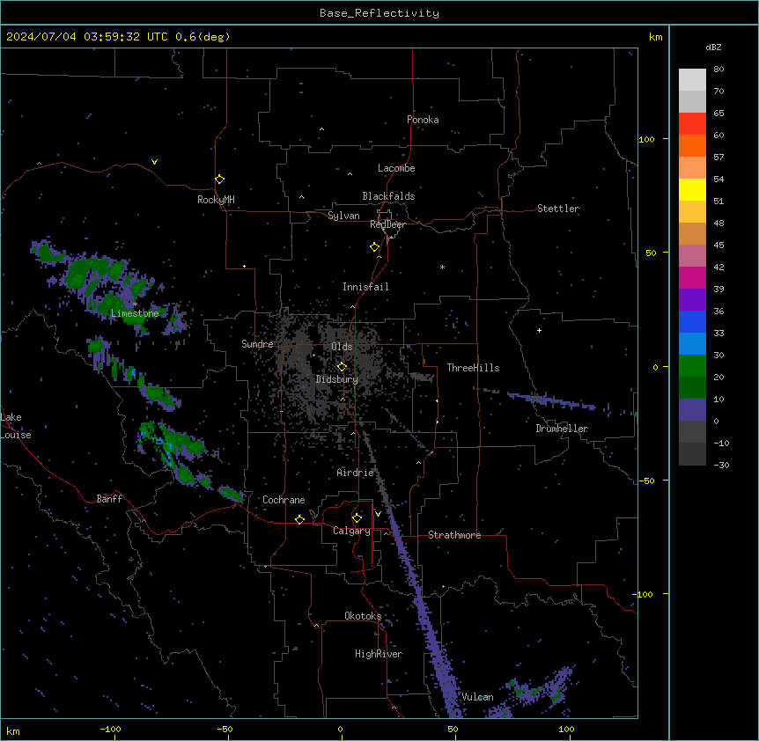Click the white plus marker west of Drumheller
This screenshot has height=741, width=759.
pyautogui.click(x=539, y=330)
